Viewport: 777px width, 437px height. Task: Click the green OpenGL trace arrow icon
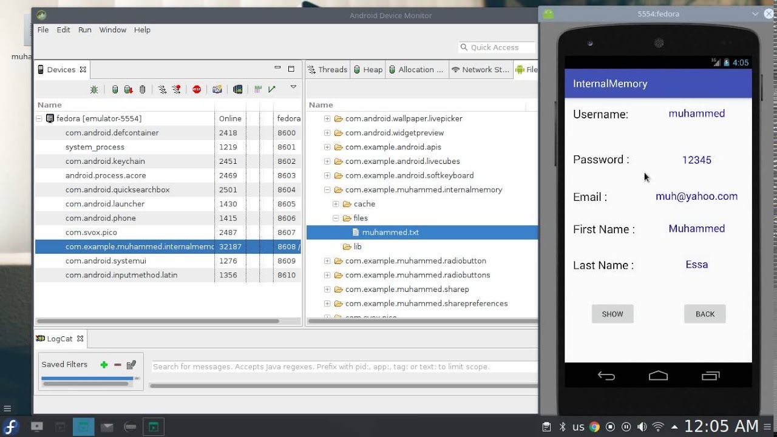click(272, 89)
